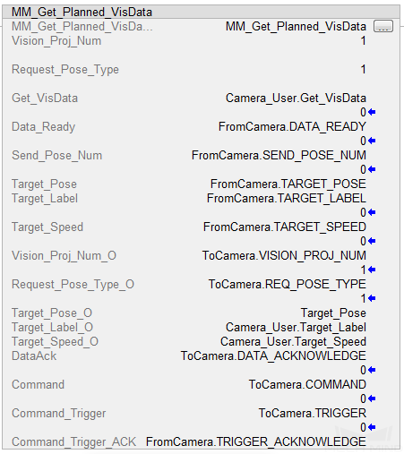This screenshot has height=454, width=404.
Task: Select the Camera_User.Target_Speed tag operand
Action: [x=293, y=342]
